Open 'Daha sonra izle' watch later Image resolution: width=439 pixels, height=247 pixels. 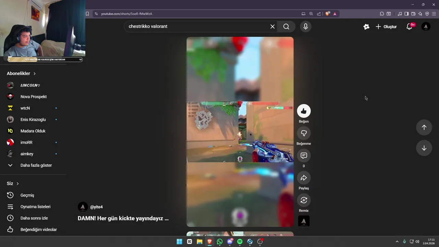coord(33,218)
